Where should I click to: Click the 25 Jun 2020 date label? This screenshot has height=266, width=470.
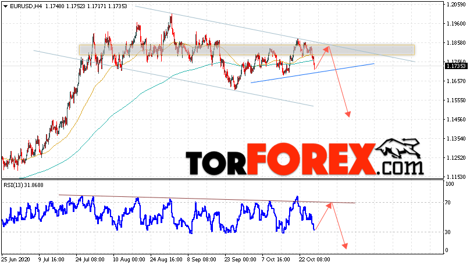[16, 260]
